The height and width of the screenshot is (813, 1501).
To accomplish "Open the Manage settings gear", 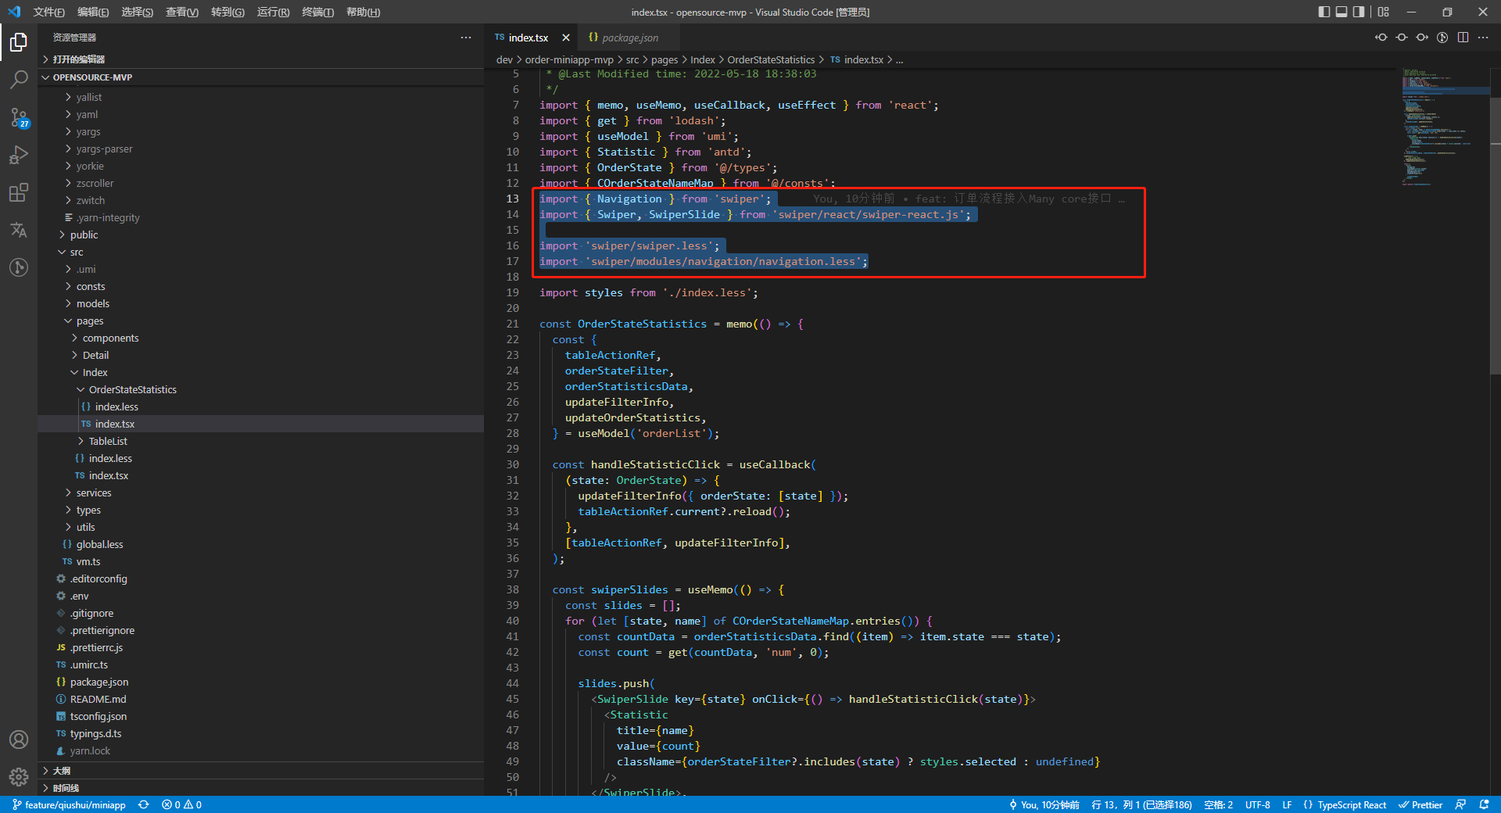I will pos(19,777).
